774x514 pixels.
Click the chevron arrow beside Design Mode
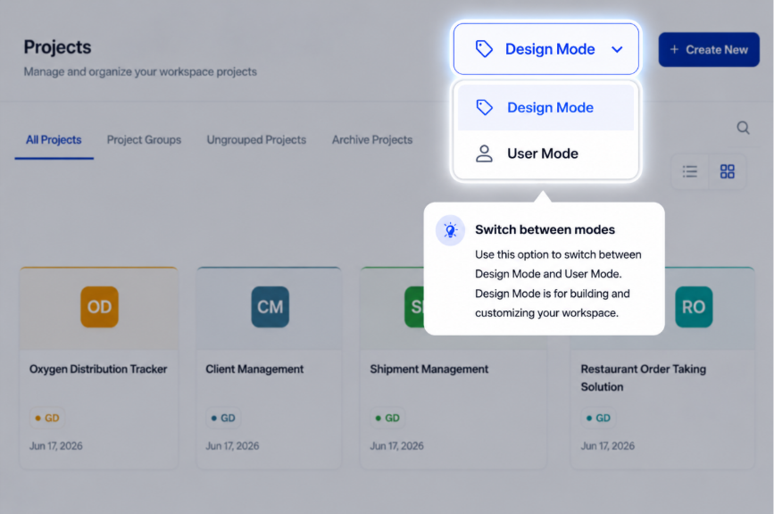click(x=617, y=49)
